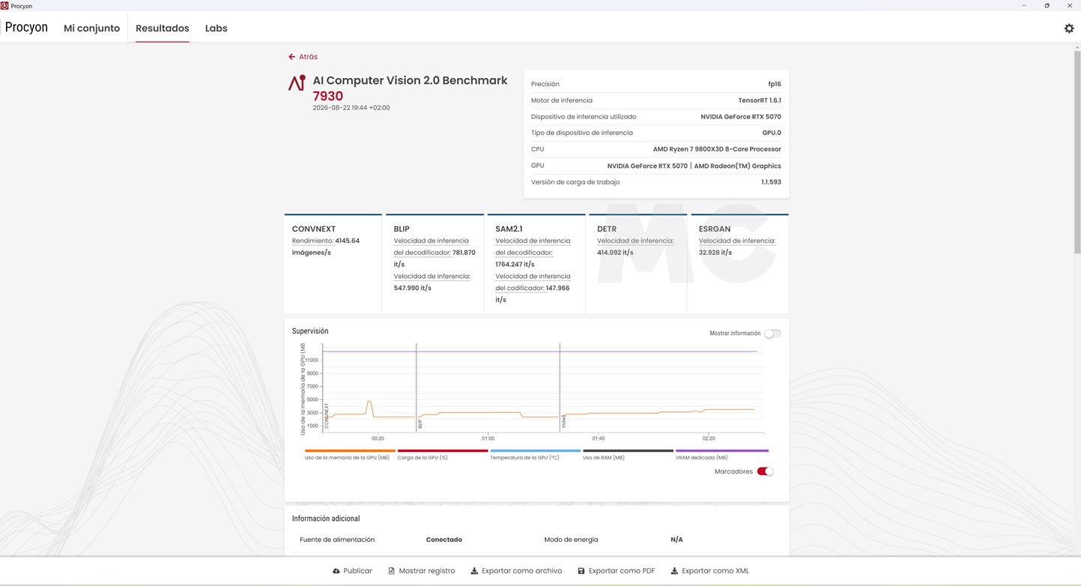1081x586 pixels.
Task: Click the BLIP marker line in the chart
Action: (x=417, y=388)
